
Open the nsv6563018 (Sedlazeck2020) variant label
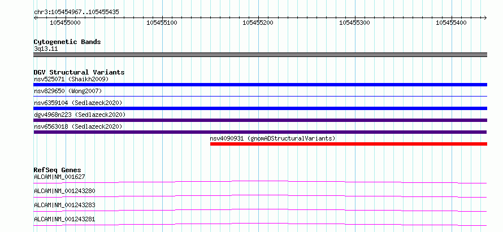(78, 126)
